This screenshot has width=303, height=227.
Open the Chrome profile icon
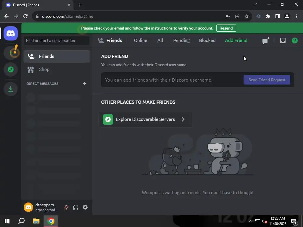click(287, 17)
